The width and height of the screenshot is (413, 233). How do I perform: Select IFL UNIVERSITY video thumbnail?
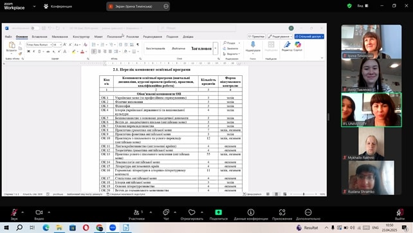pos(371,110)
